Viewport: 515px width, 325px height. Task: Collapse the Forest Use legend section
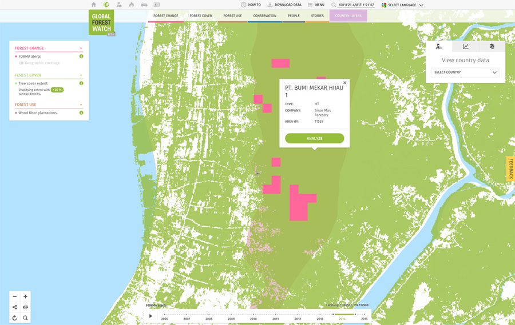(81, 105)
